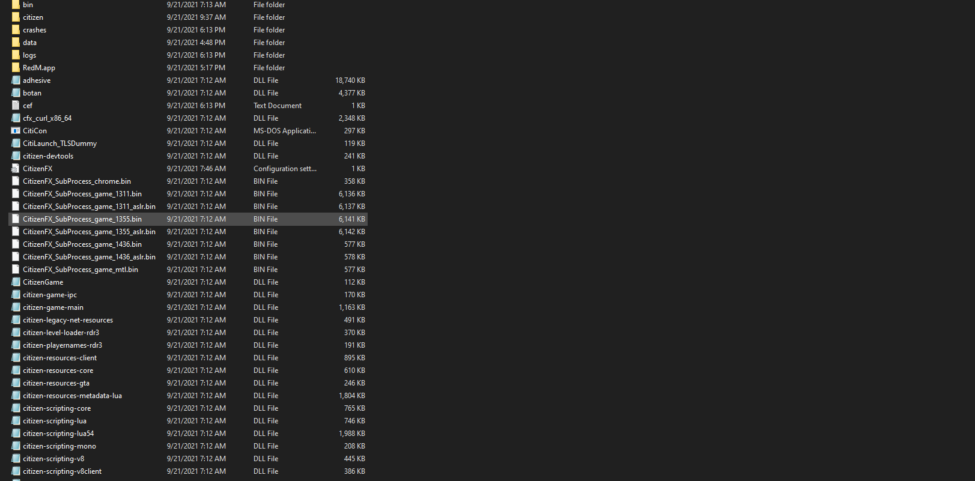The height and width of the screenshot is (481, 975).
Task: Select the data folder icon
Action: pyautogui.click(x=16, y=42)
